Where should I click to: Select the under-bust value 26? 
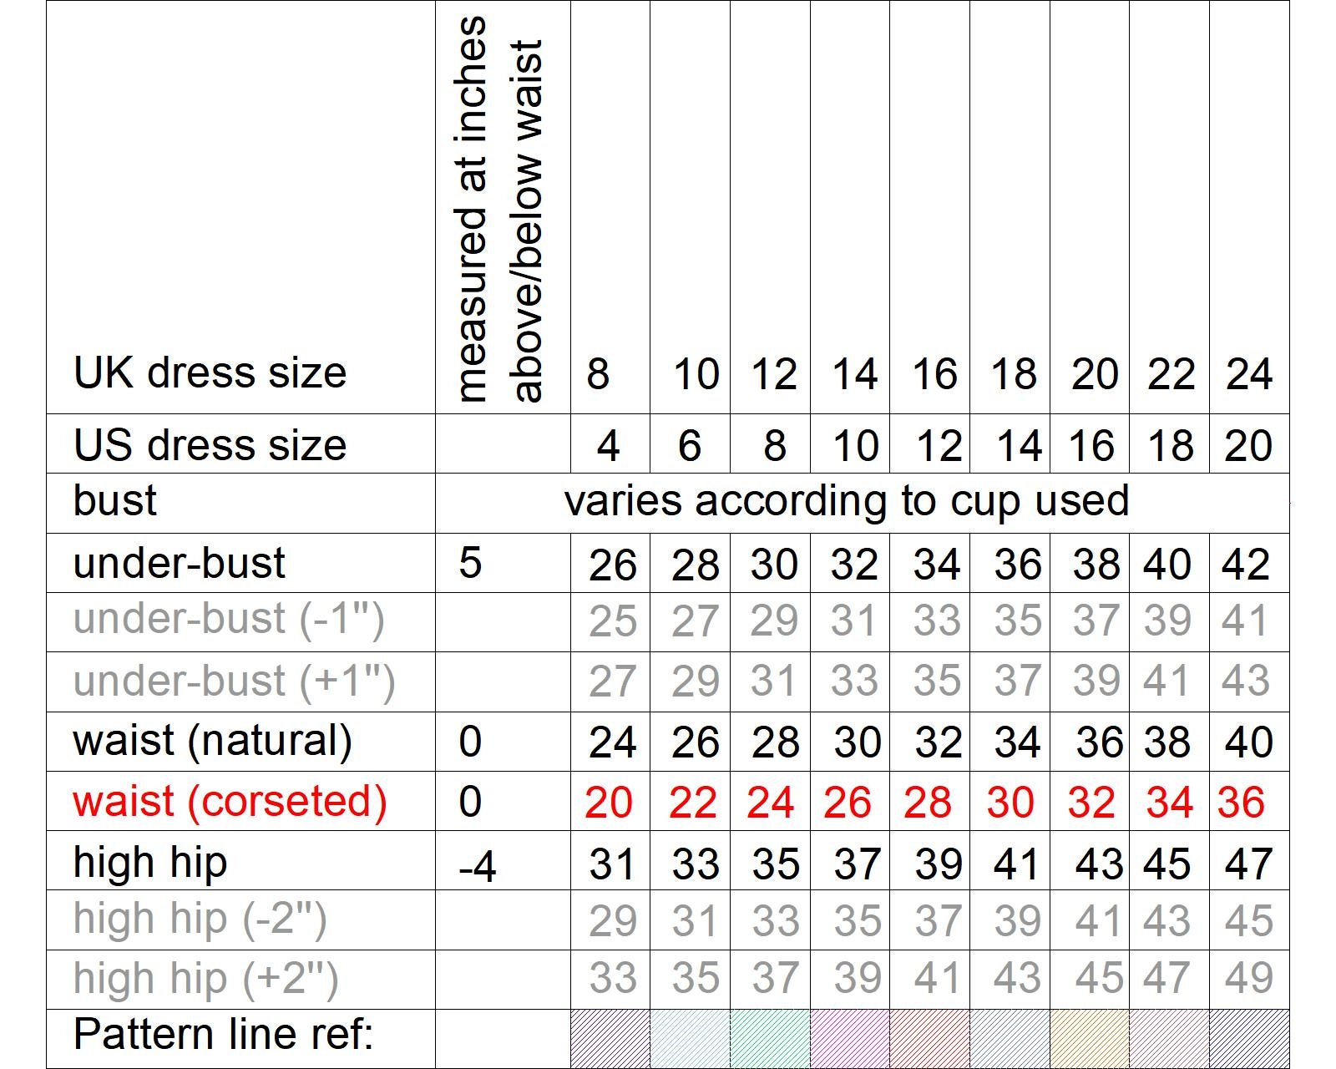click(x=612, y=565)
